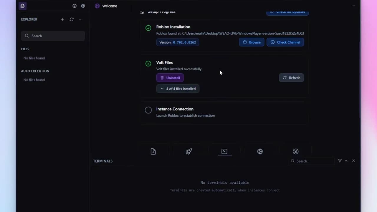Image resolution: width=377 pixels, height=212 pixels.
Task: Click 'No terminals available' message
Action: pos(225,183)
